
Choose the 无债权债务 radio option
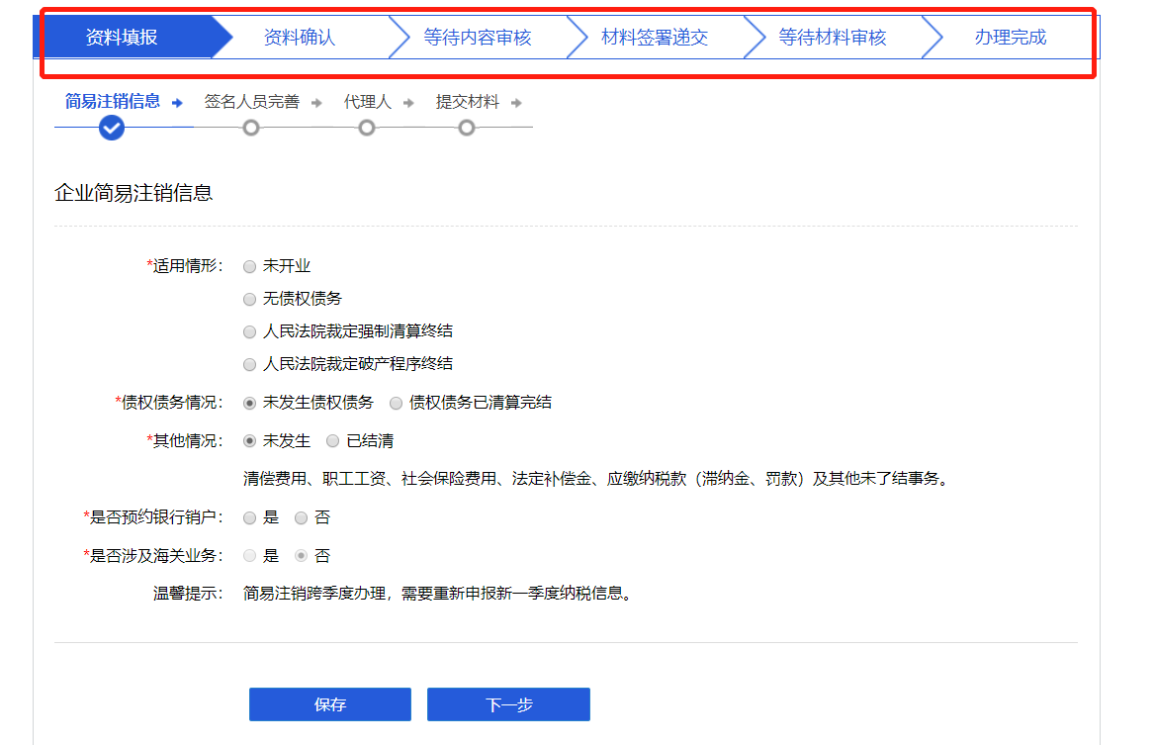250,299
